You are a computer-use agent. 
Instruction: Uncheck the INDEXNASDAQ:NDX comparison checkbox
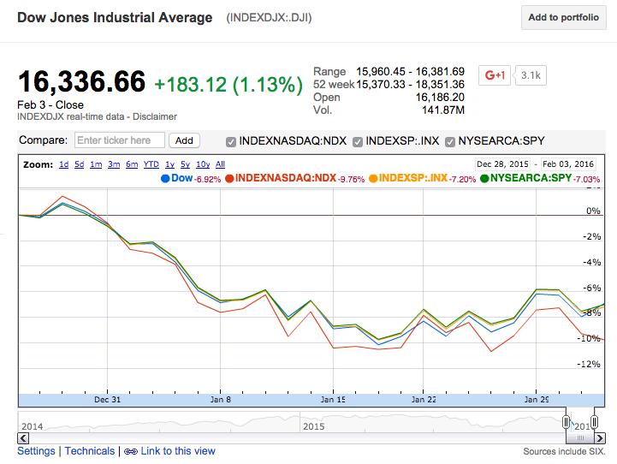[231, 141]
